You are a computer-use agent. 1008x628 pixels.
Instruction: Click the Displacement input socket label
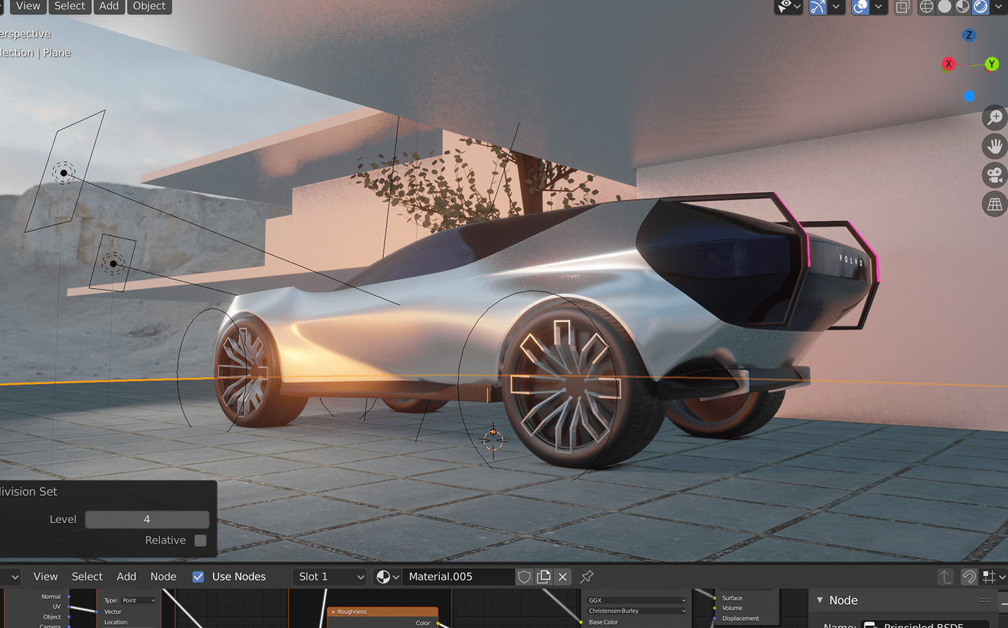pyautogui.click(x=741, y=618)
